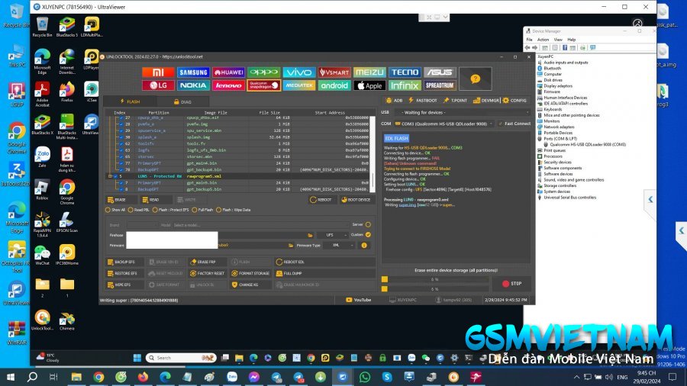The image size is (687, 386).
Task: Collapse the LUN5 Protected RW tree node
Action: (110, 176)
